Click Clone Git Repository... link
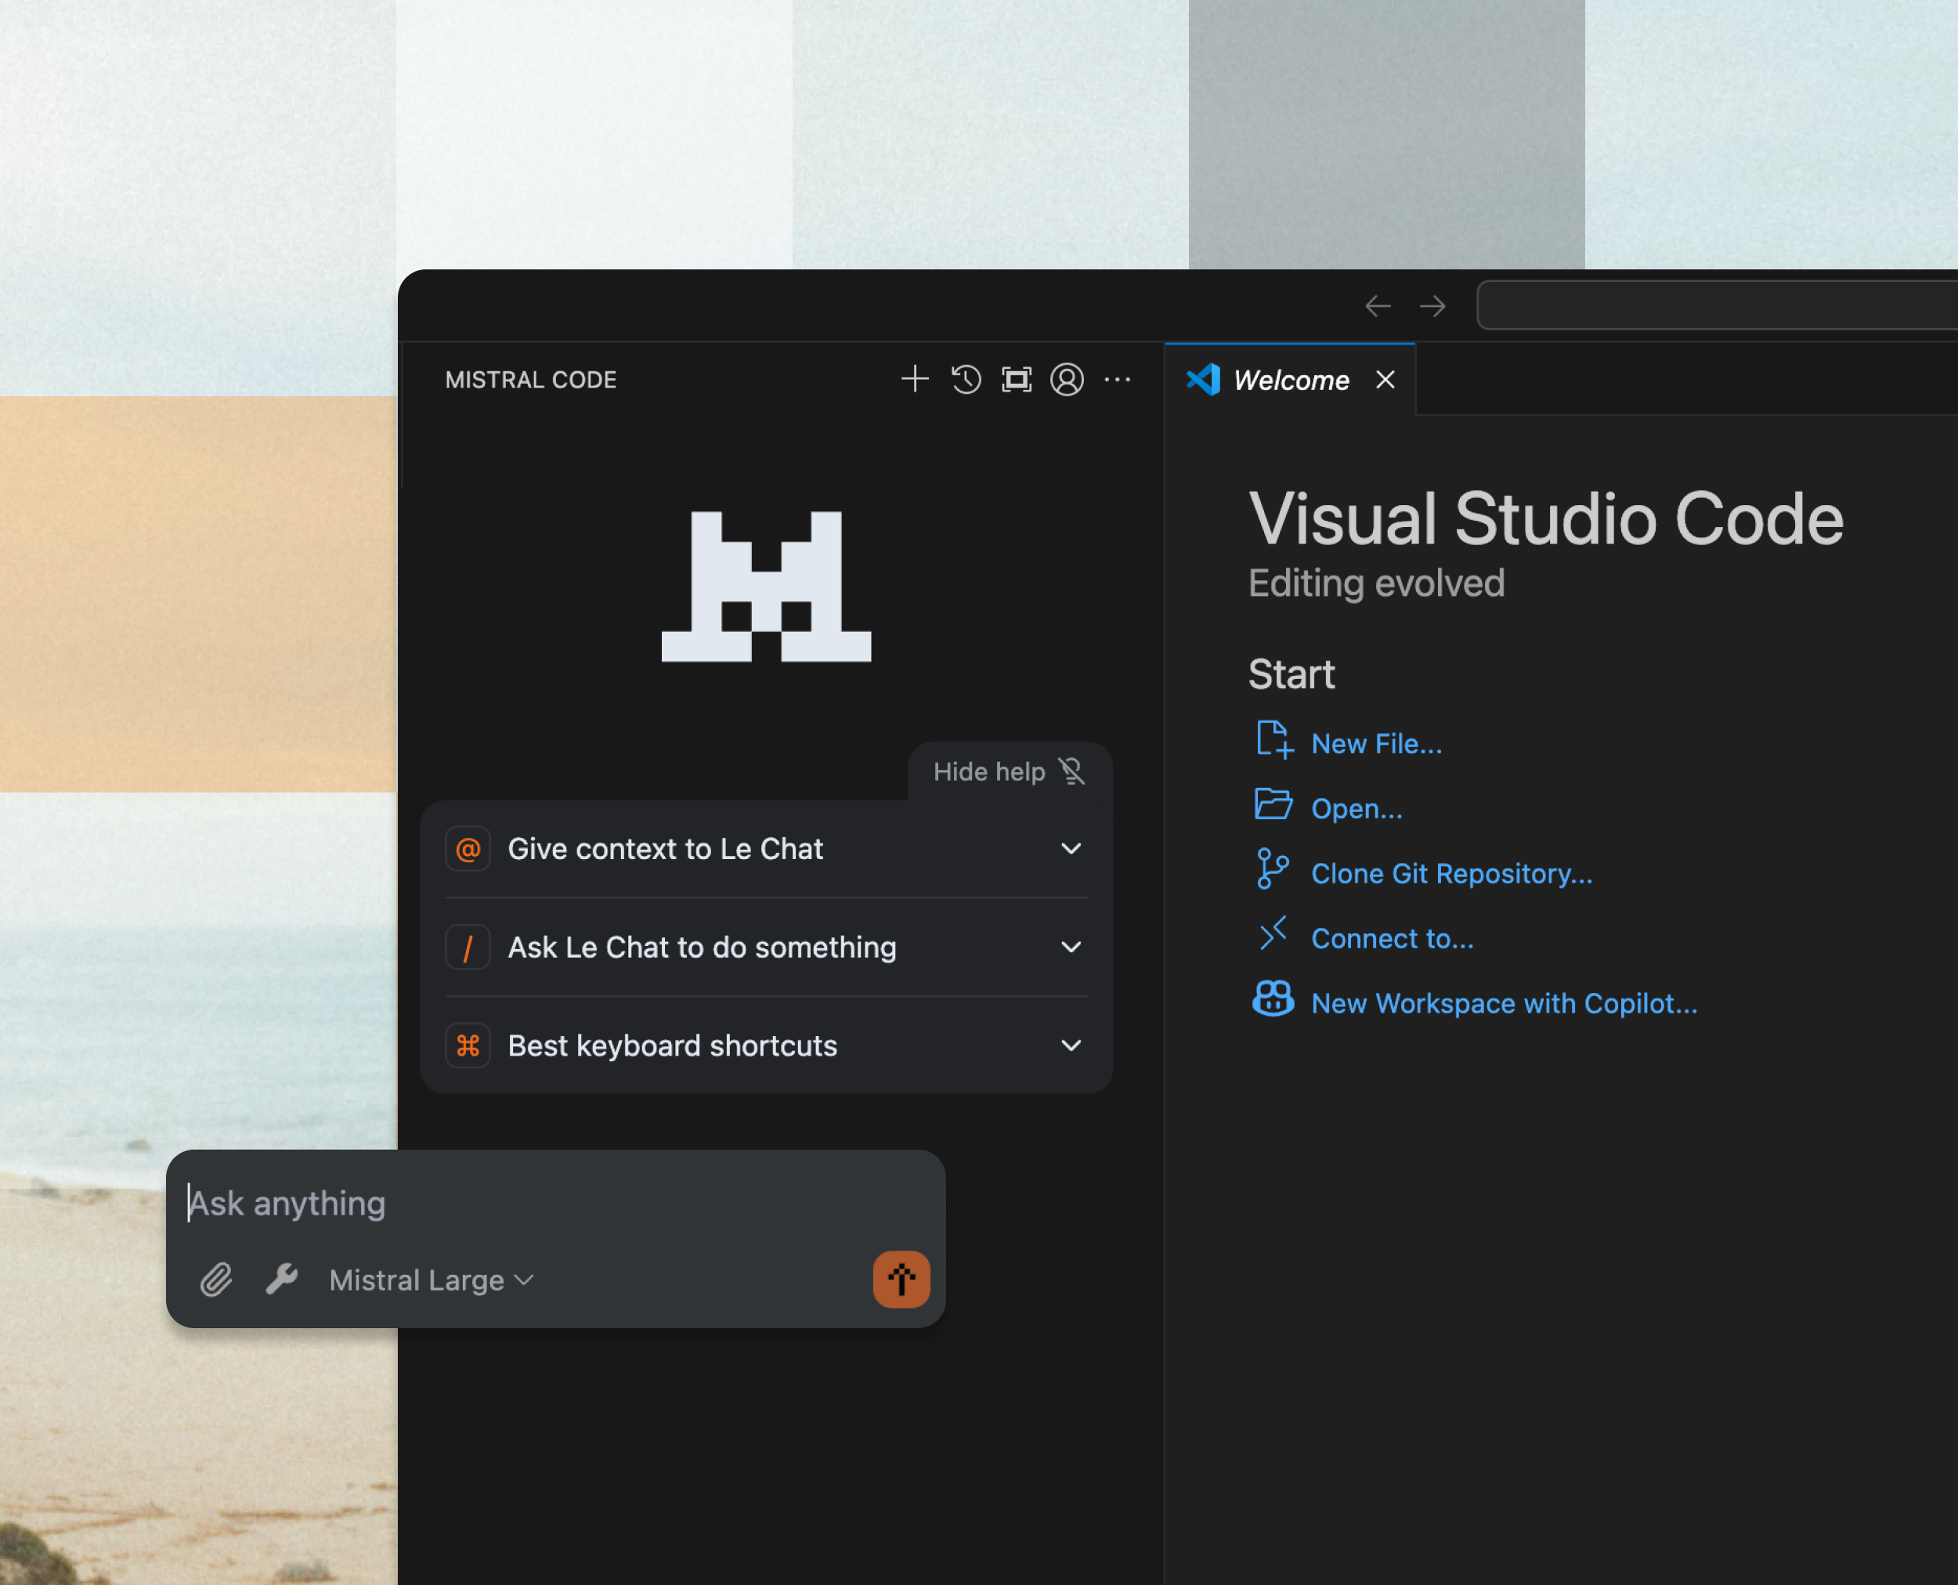This screenshot has width=1958, height=1585. click(1451, 874)
